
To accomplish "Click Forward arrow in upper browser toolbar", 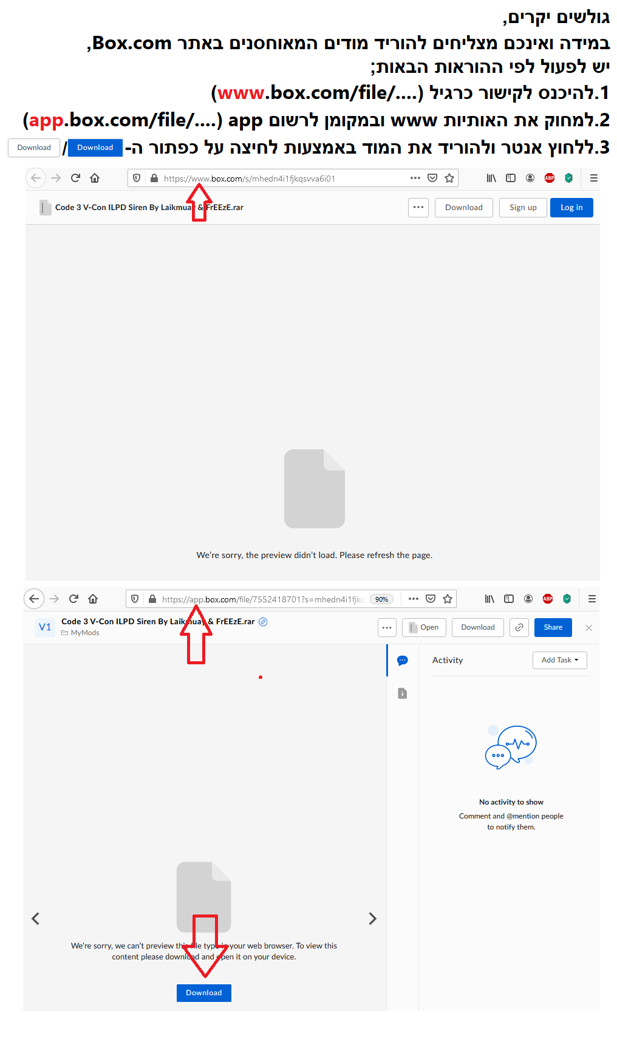I will point(56,178).
